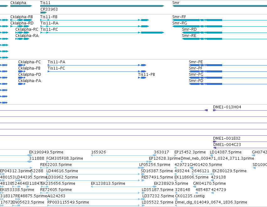The width and height of the screenshot is (267, 207).
Task: Select transcript CkIalpha-RD label
Action: click(22, 23)
